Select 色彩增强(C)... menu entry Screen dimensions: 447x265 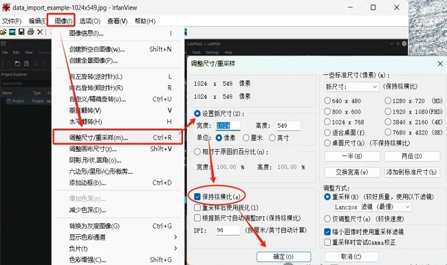(x=118, y=260)
